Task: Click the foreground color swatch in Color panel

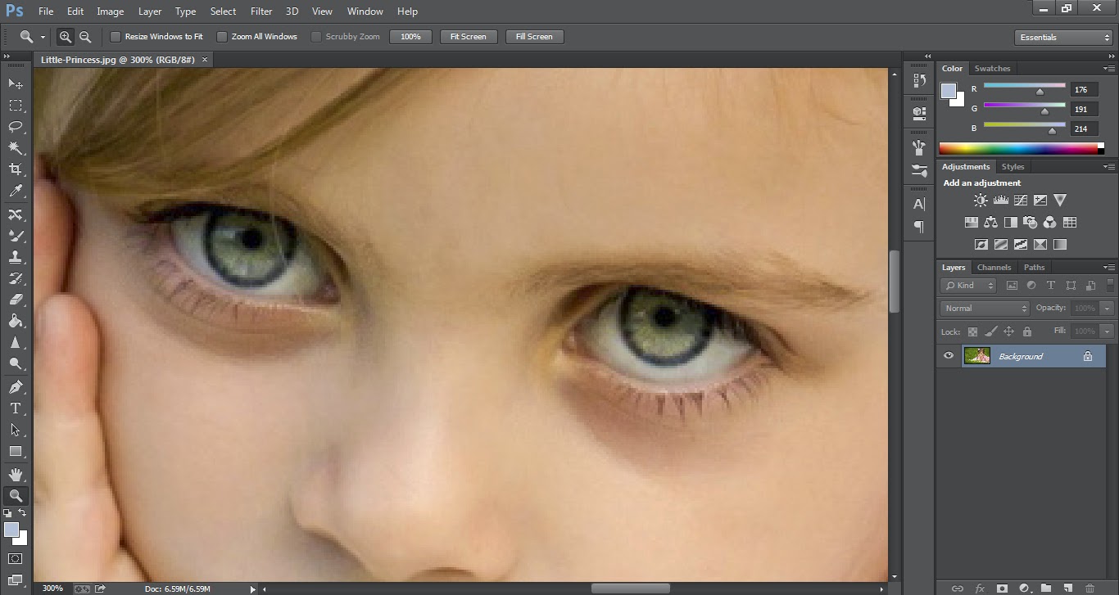Action: (948, 91)
